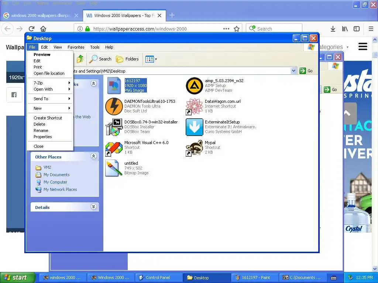
Task: Select the aimp_5.03.2394_w32 installer icon
Action: [x=194, y=85]
